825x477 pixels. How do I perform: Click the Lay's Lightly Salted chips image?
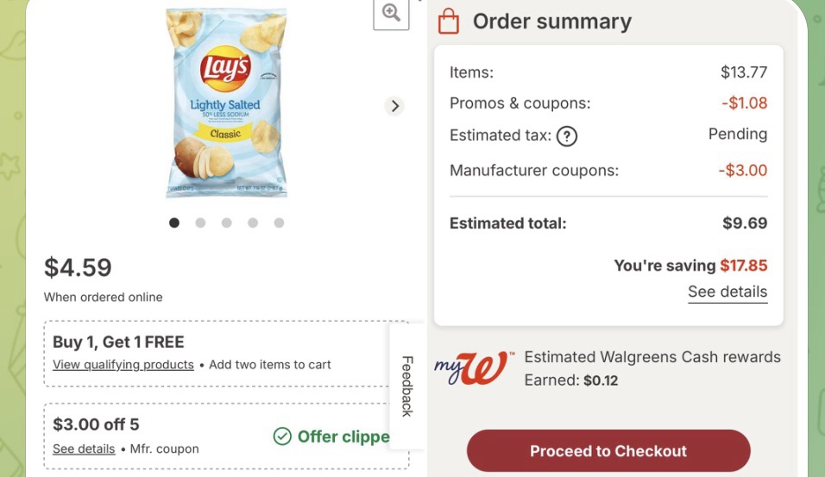[226, 104]
